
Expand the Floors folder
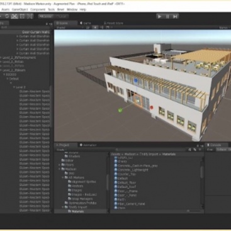[x=60, y=165]
